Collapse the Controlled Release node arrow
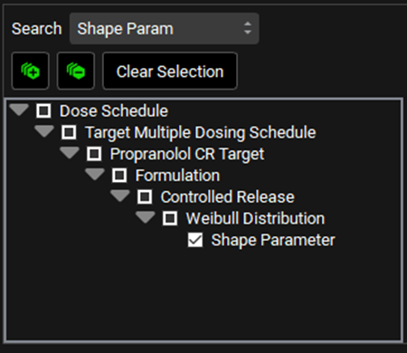 (x=120, y=196)
